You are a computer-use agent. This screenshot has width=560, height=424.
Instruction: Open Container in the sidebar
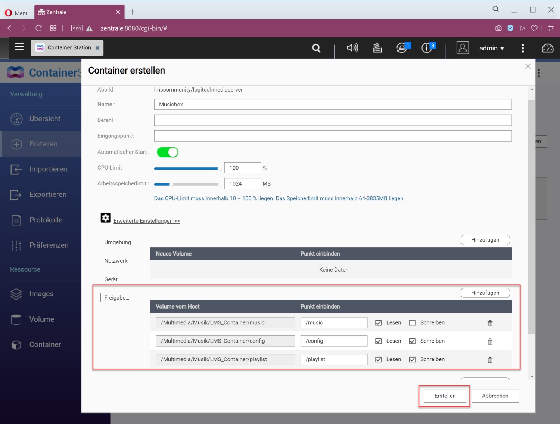tap(41, 344)
